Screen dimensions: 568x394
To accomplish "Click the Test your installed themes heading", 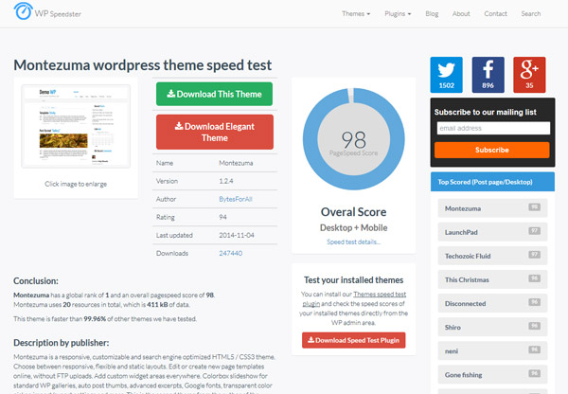I will (353, 279).
